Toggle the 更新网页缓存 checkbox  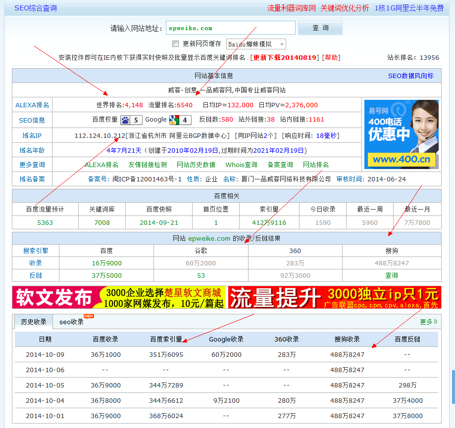pos(175,43)
